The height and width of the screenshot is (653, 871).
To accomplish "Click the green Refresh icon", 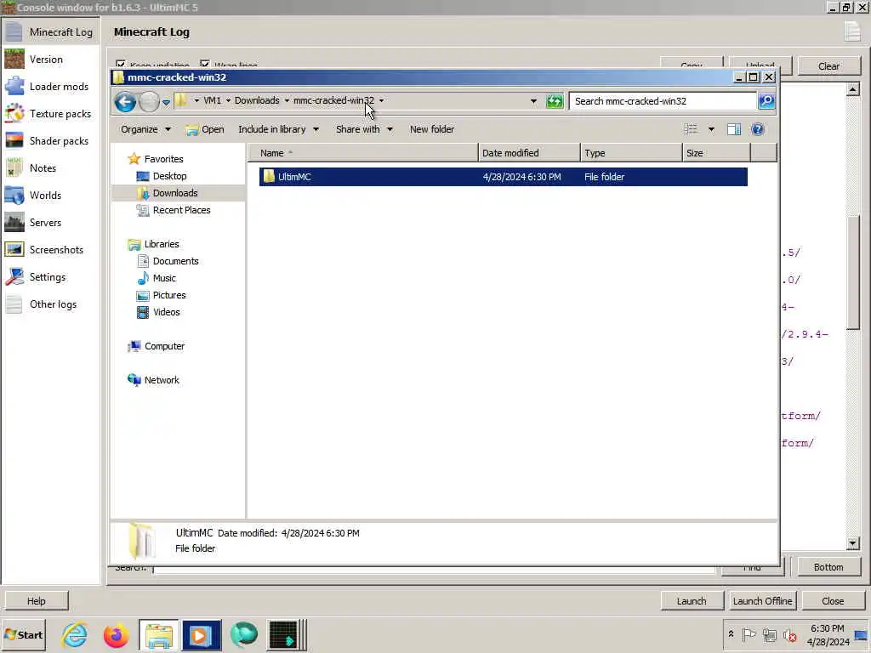I will [555, 101].
